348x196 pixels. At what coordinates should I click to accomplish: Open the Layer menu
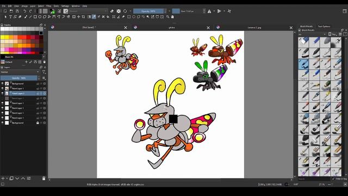33,6
